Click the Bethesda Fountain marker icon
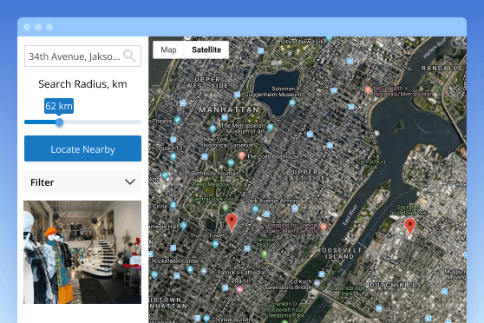 (231, 162)
